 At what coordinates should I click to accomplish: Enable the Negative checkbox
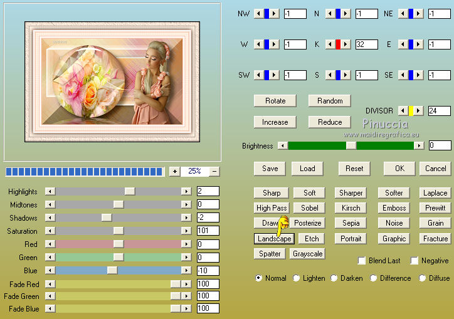pos(414,261)
